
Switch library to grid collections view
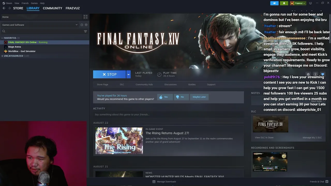pos(85,17)
